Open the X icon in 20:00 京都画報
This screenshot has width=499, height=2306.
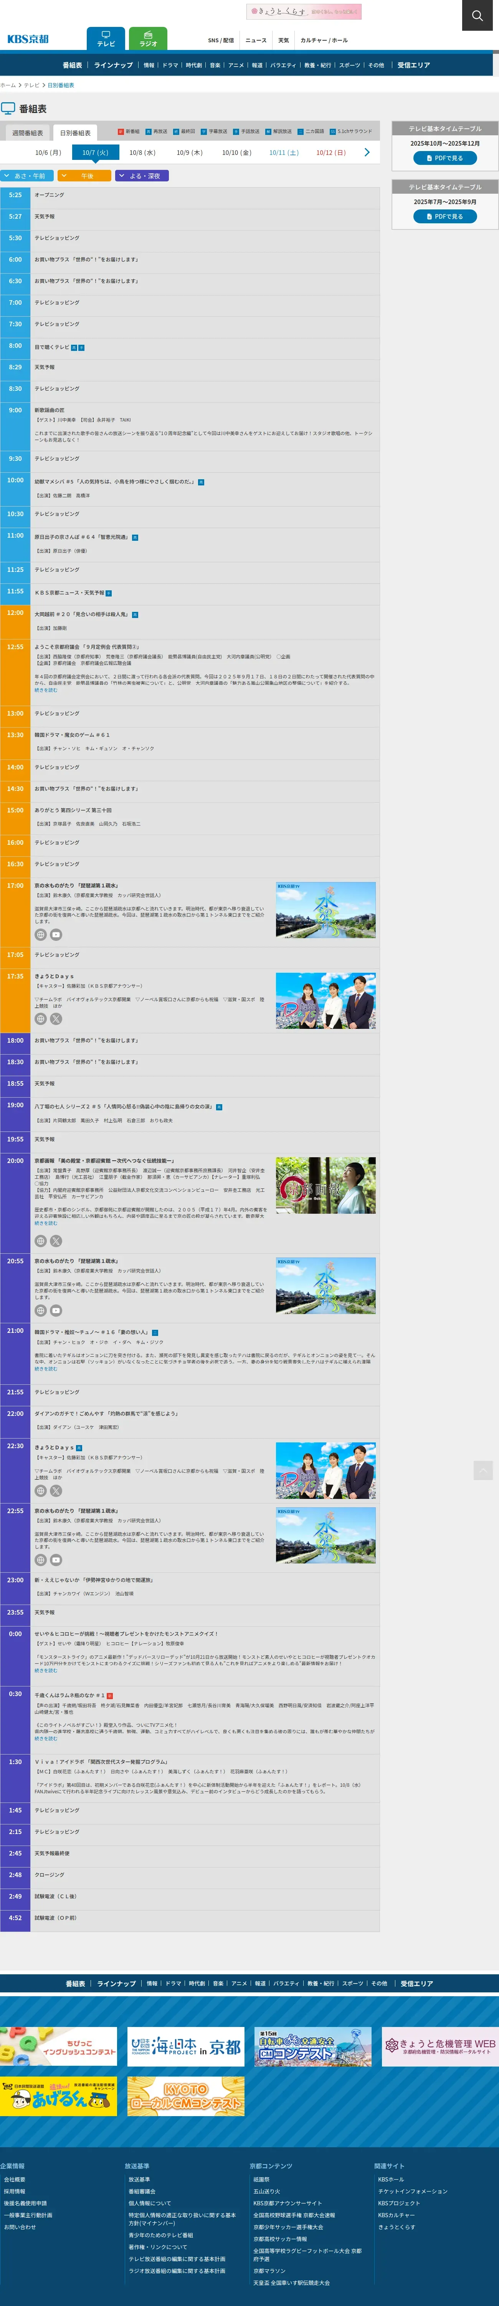point(55,1241)
